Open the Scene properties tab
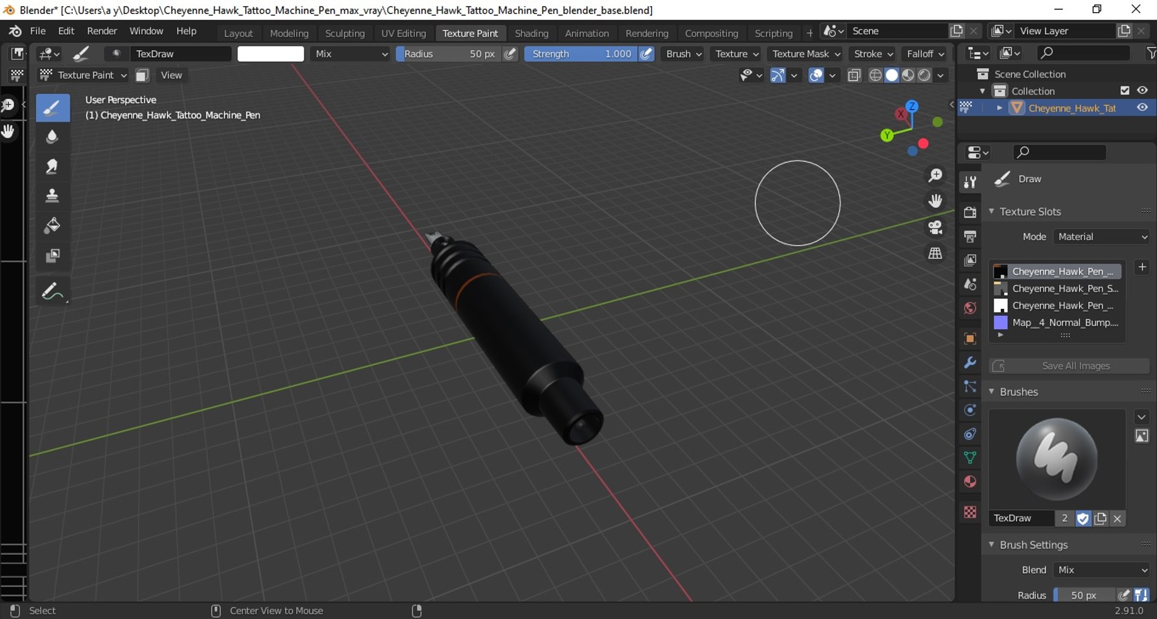The image size is (1157, 619). [970, 284]
